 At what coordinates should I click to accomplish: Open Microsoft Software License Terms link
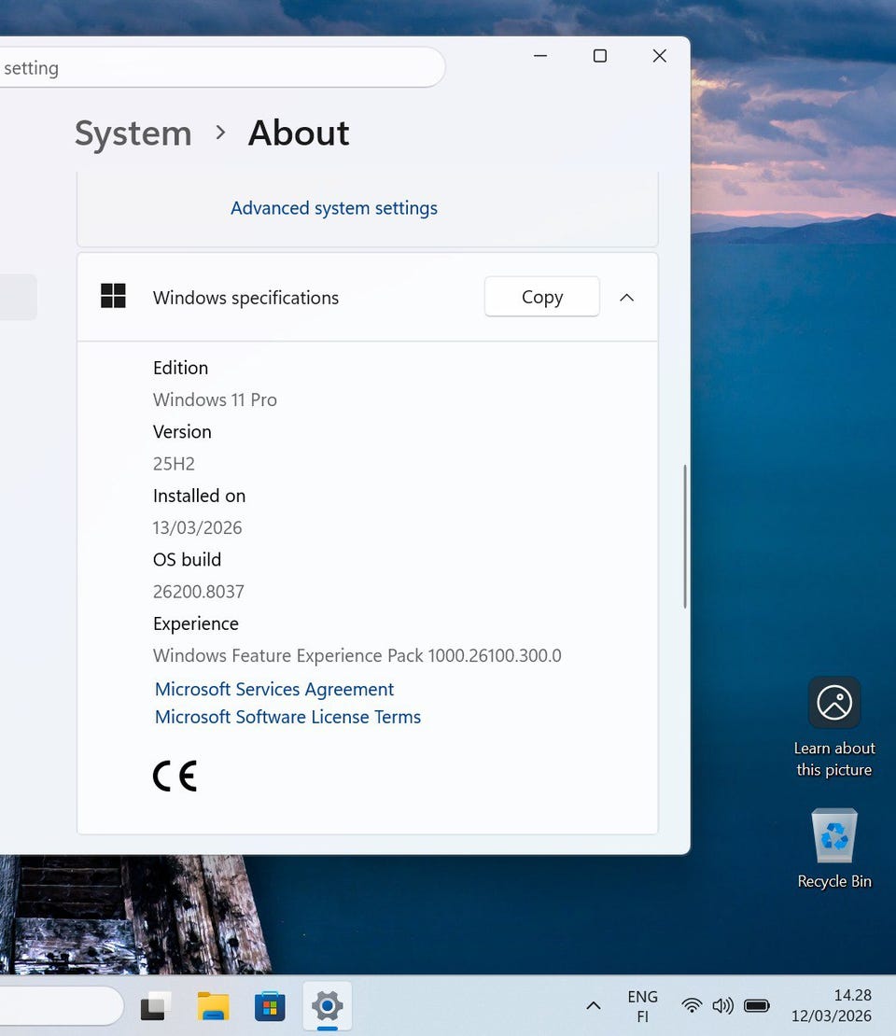[x=287, y=717]
